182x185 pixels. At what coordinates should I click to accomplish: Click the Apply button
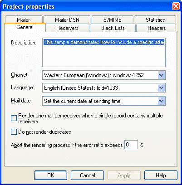coord(124,175)
